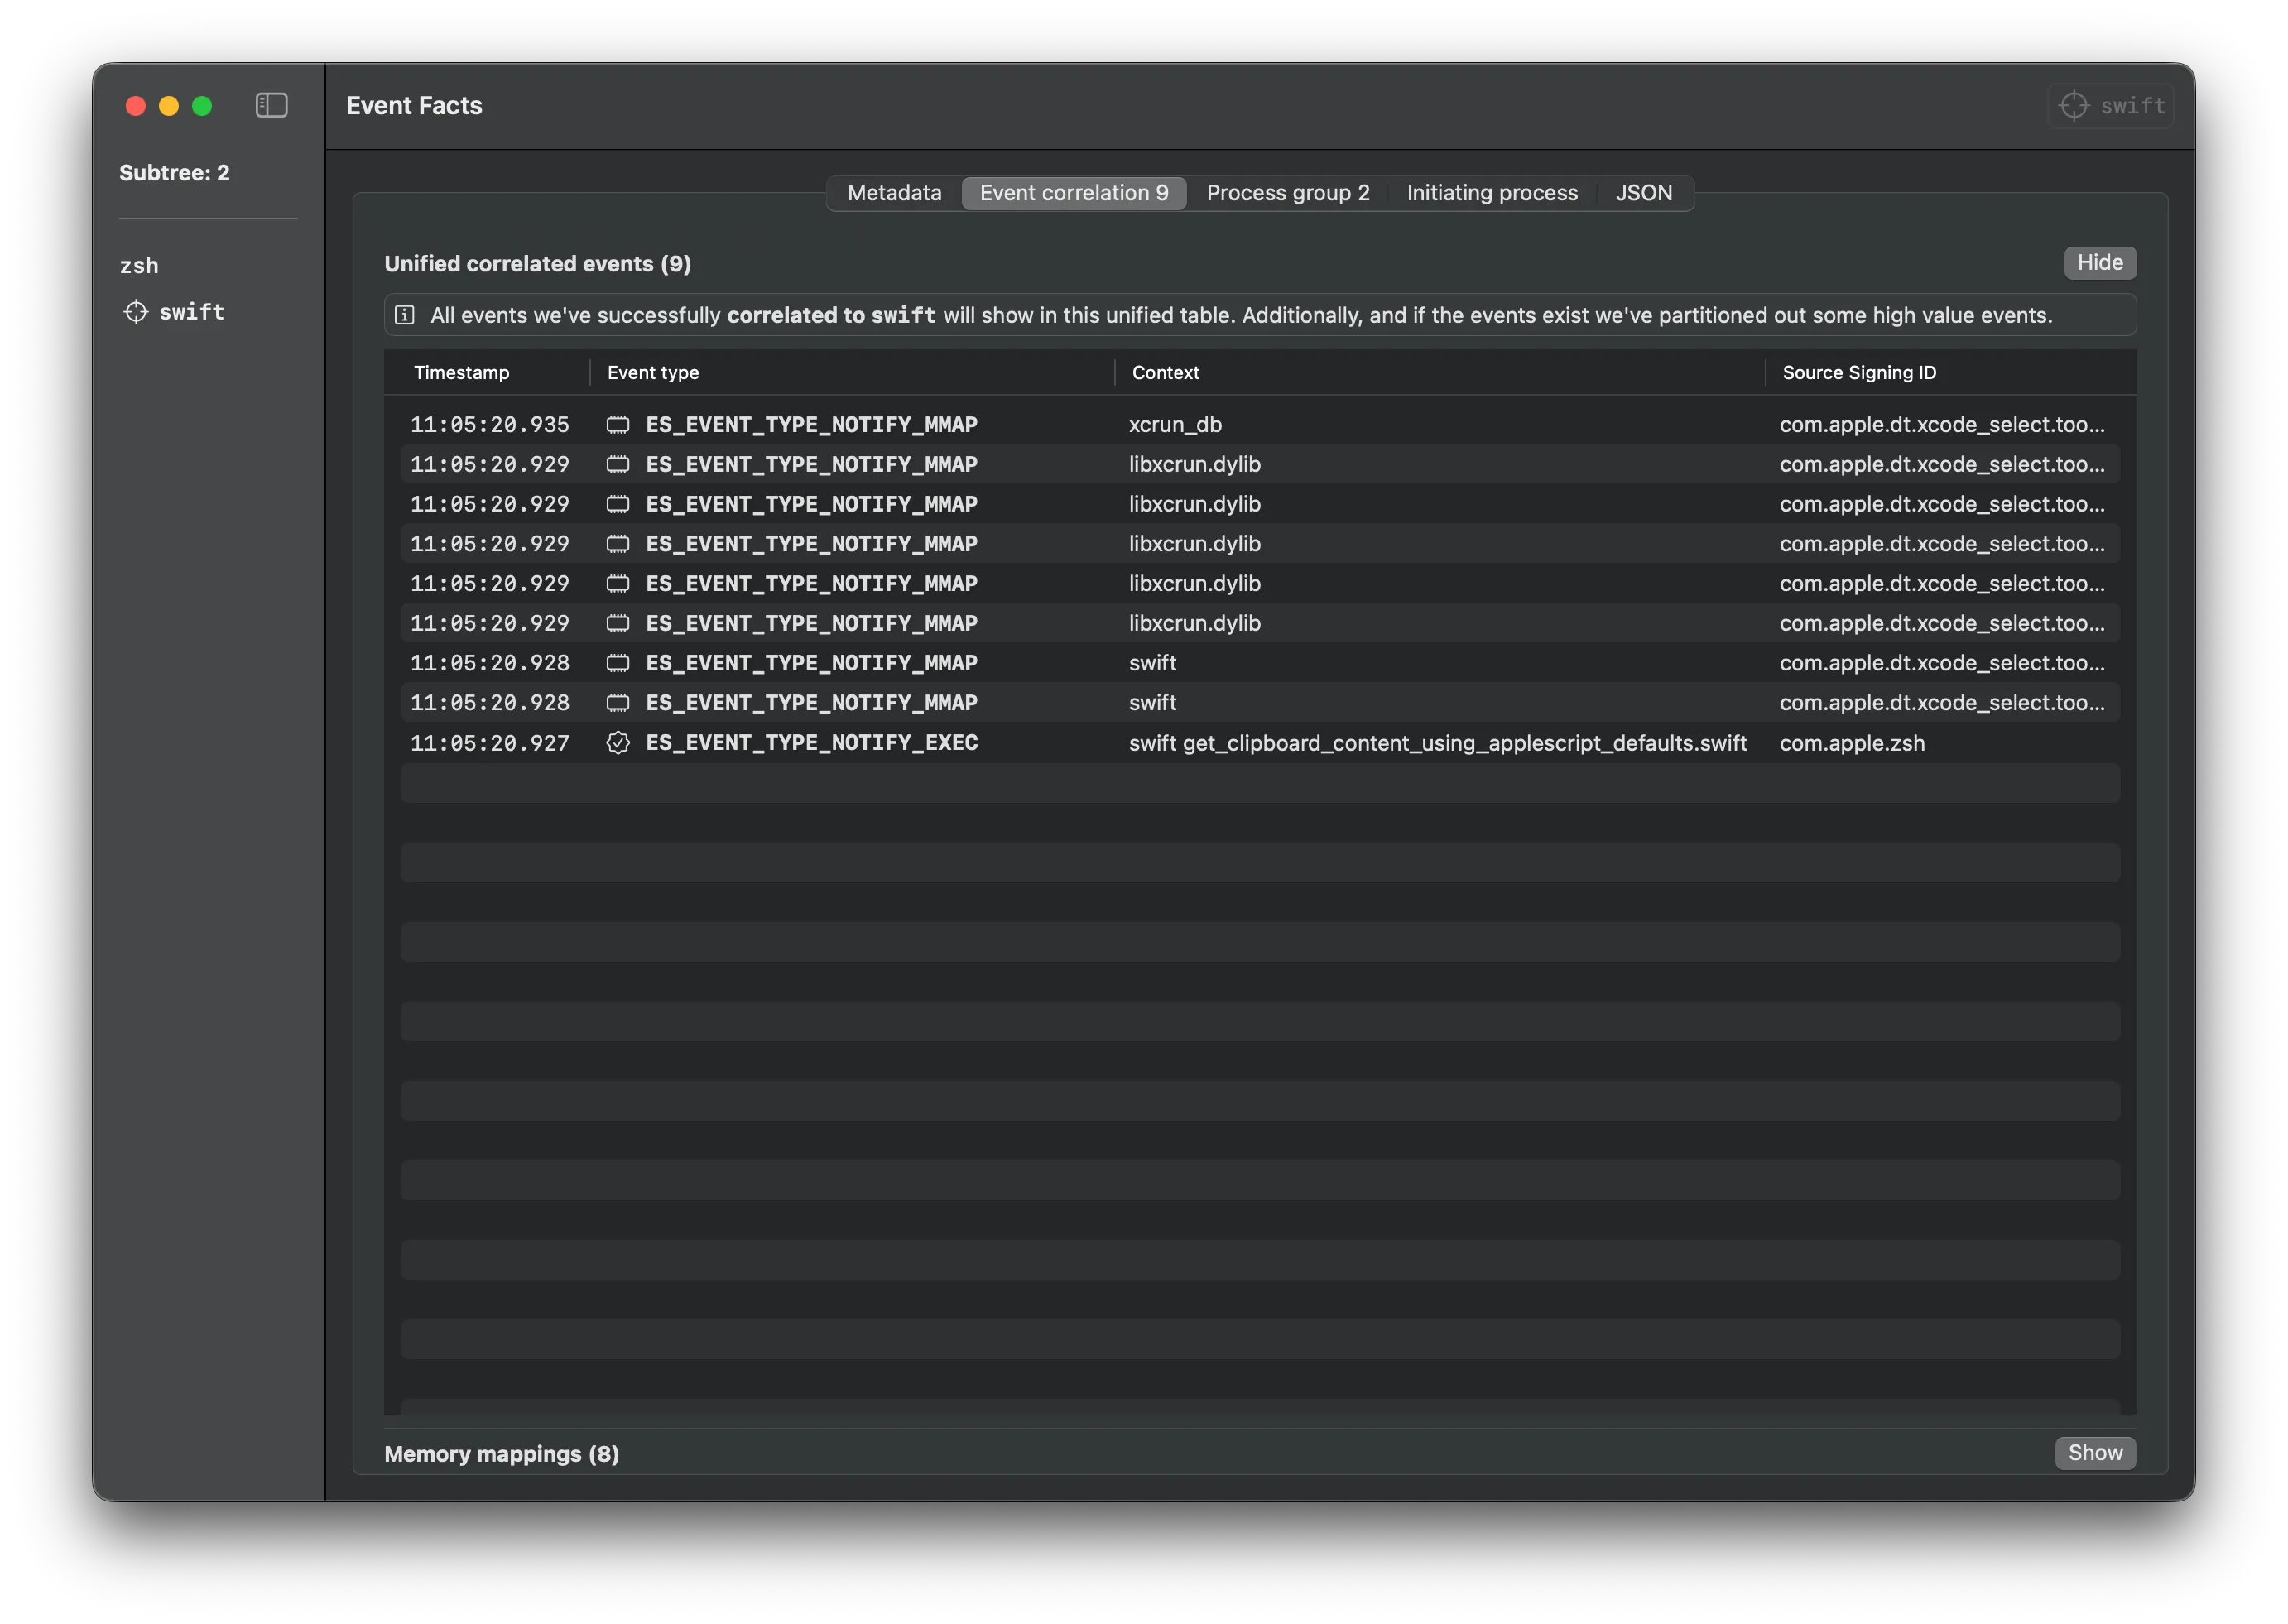Click the yellow minimize window button

pos(169,106)
